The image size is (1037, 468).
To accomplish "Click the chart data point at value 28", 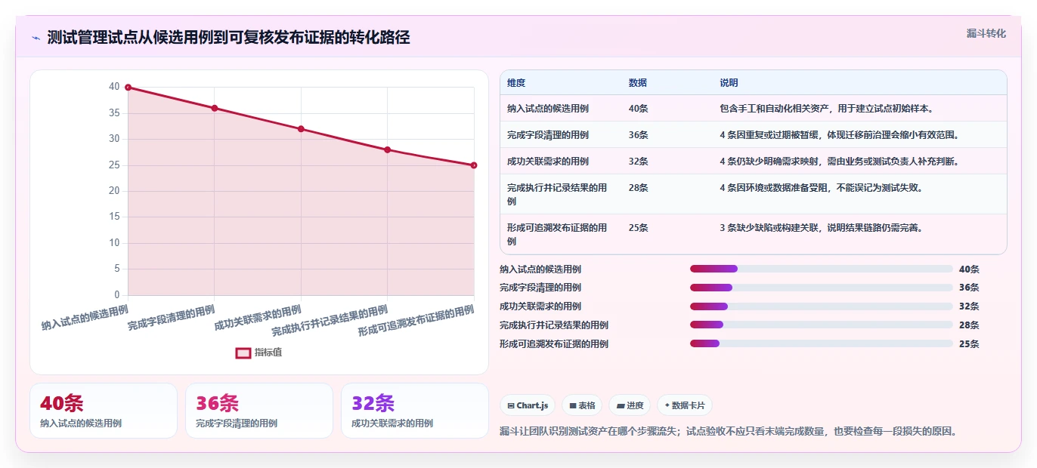I will (388, 149).
